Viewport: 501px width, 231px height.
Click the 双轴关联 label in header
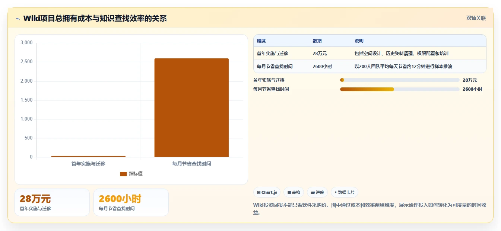pos(476,18)
